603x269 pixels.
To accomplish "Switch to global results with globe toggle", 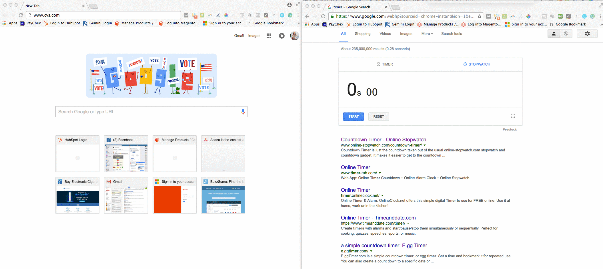I will [566, 34].
